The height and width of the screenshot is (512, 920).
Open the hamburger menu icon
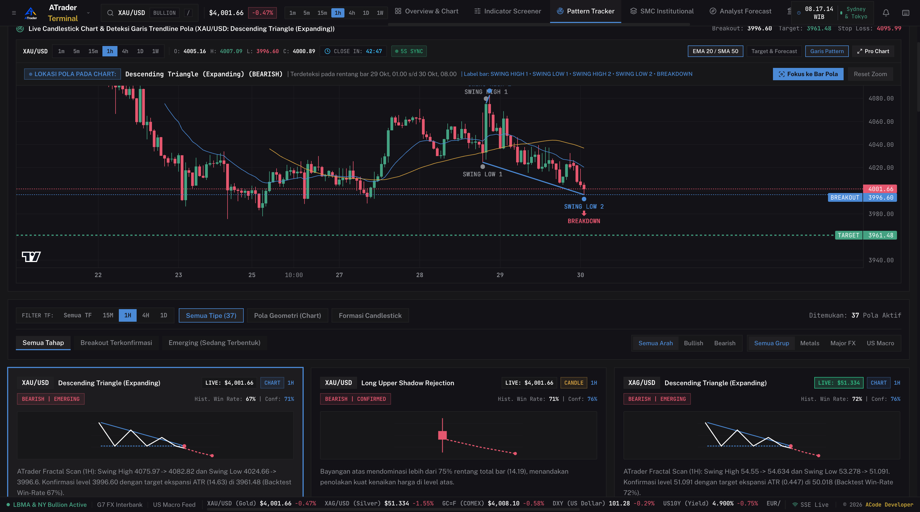pyautogui.click(x=14, y=13)
